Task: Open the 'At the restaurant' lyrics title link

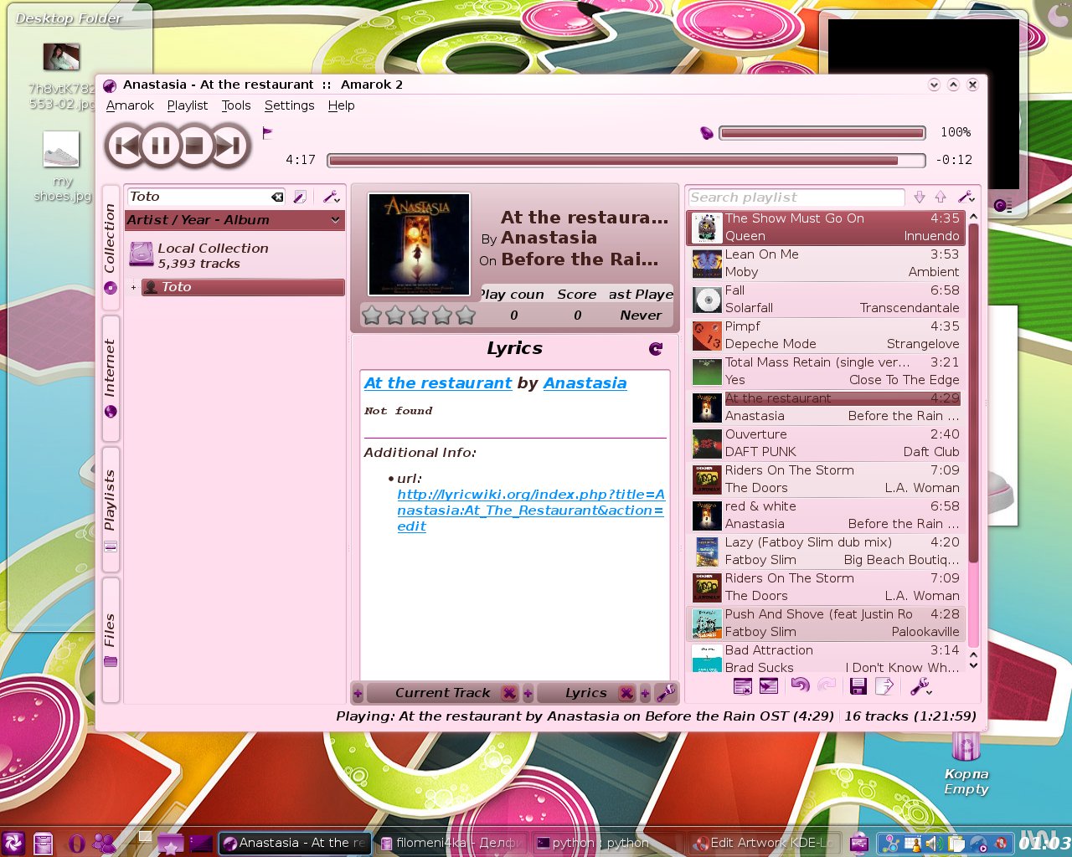Action: click(x=438, y=383)
